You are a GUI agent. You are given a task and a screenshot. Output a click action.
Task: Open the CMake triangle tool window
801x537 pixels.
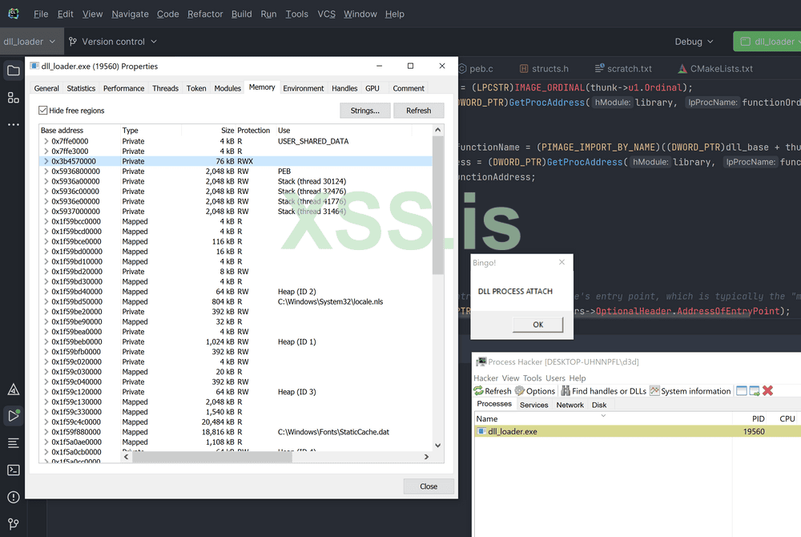(x=13, y=390)
